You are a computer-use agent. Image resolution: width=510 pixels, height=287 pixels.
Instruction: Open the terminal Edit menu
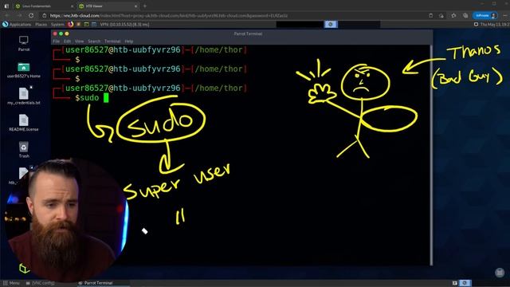click(67, 41)
